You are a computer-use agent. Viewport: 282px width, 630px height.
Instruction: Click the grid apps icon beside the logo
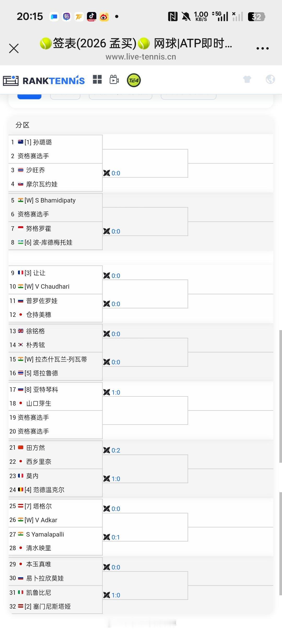pyautogui.click(x=98, y=80)
